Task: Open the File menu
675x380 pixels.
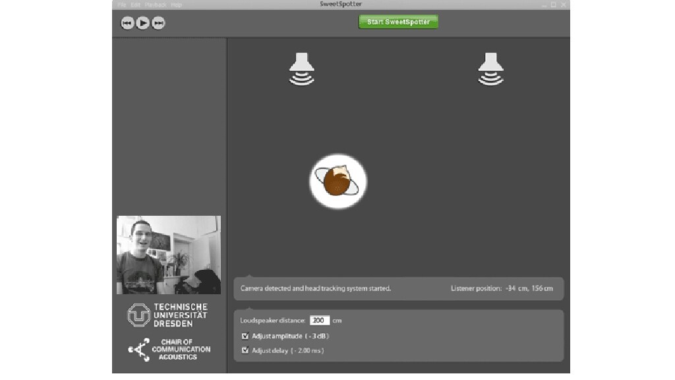Action: click(x=121, y=4)
